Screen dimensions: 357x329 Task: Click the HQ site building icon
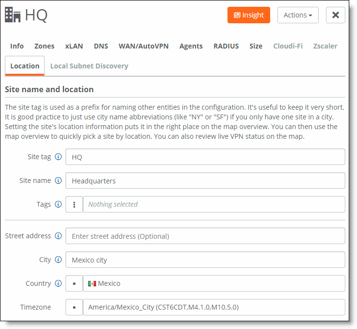click(x=13, y=15)
